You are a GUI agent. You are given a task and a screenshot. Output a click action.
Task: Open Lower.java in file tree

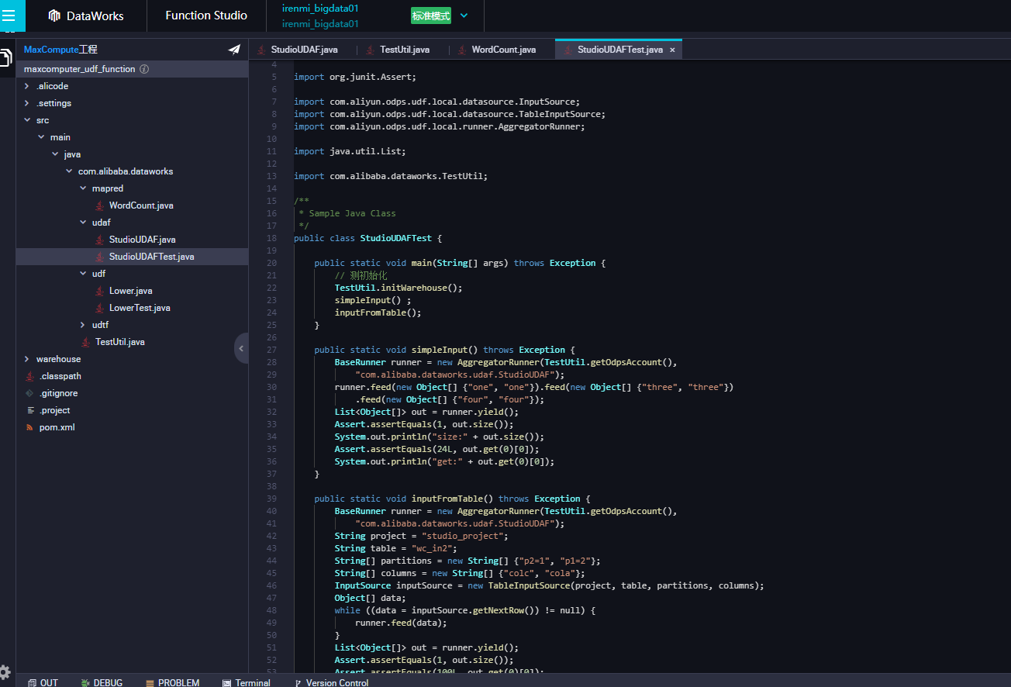coord(130,291)
